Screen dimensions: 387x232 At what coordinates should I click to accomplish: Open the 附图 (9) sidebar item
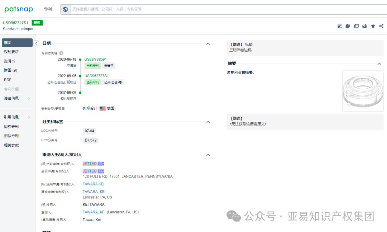10,70
